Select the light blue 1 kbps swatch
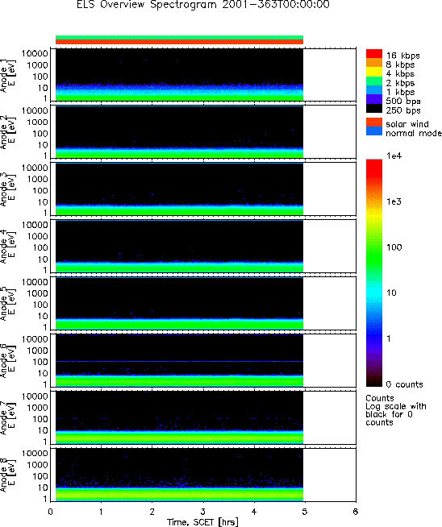The width and height of the screenshot is (442, 527). click(374, 90)
